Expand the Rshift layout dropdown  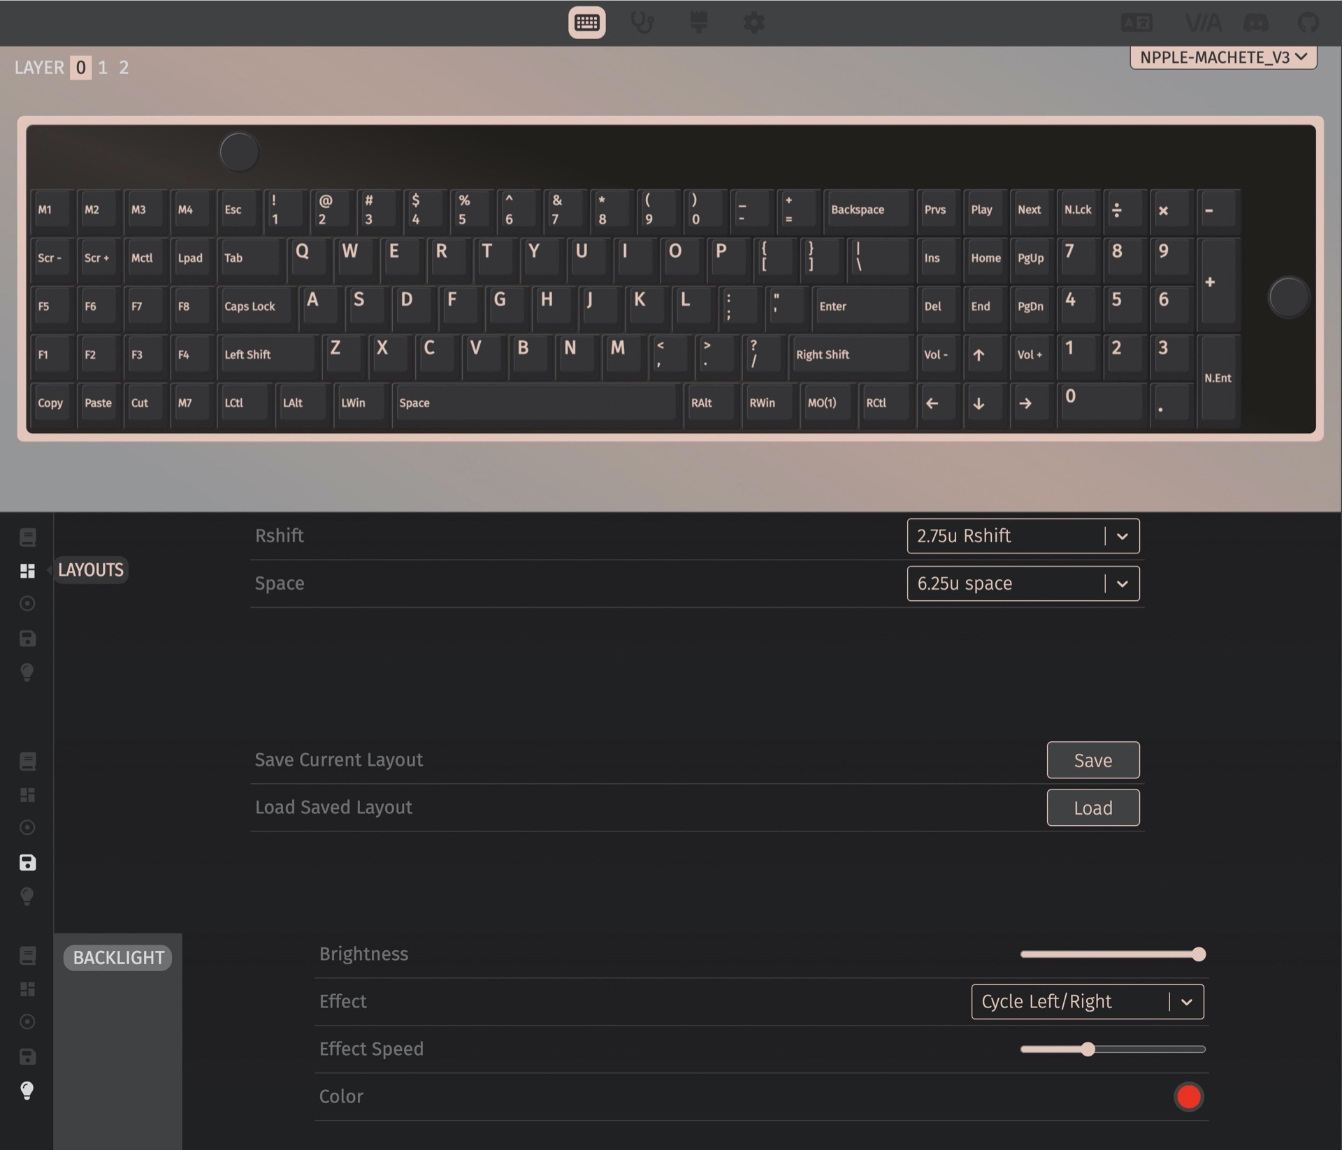click(1023, 536)
